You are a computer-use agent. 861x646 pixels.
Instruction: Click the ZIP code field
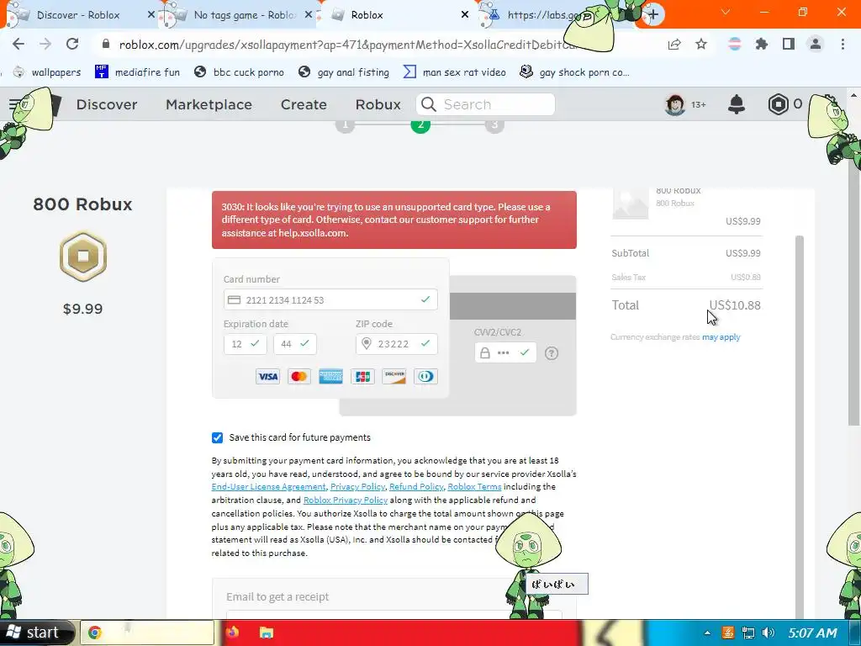coord(397,344)
